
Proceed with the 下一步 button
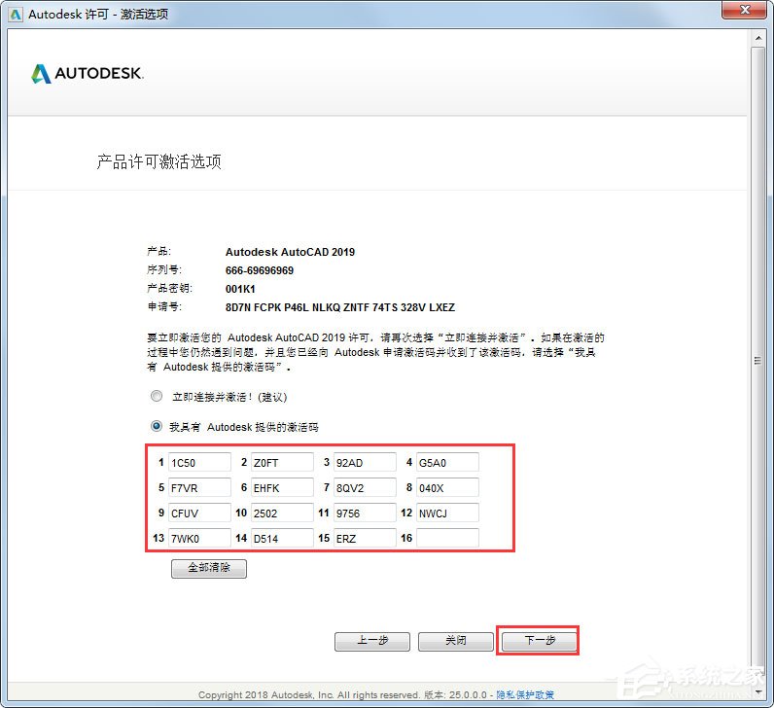539,641
